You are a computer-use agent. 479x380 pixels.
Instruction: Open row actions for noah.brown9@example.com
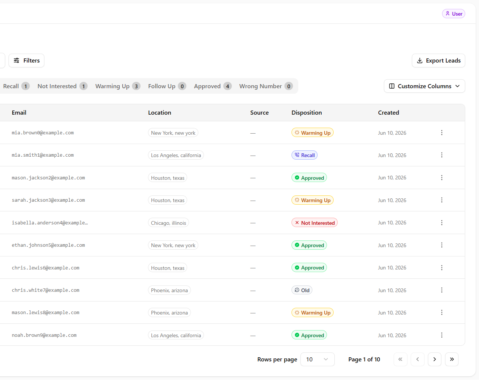pyautogui.click(x=442, y=335)
